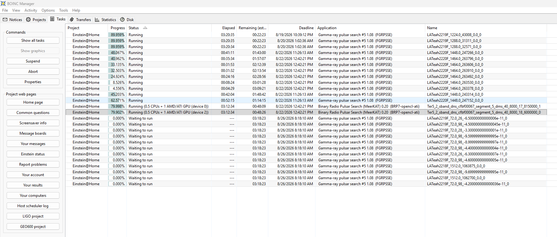Viewport: 557px width, 237px height.
Task: Select task LATeah2220F_1448.0_243314_0.0_0
Action: click(x=455, y=94)
